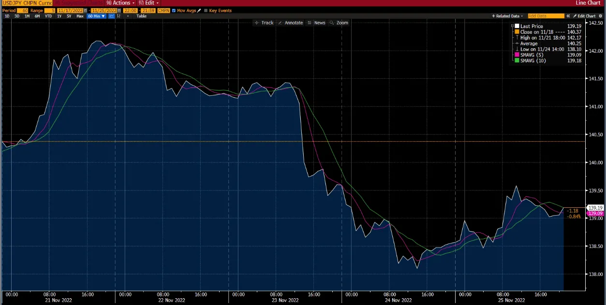Click the pencil icon next to Mov Avgs

[x=198, y=10]
